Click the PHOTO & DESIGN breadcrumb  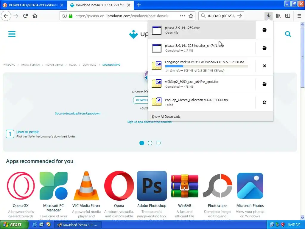[30, 65]
